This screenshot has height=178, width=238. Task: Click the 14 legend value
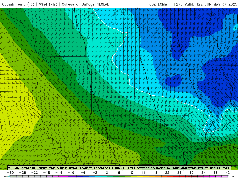(x=143, y=173)
